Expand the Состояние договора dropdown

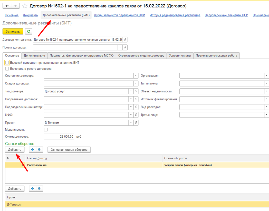[x=136, y=76]
